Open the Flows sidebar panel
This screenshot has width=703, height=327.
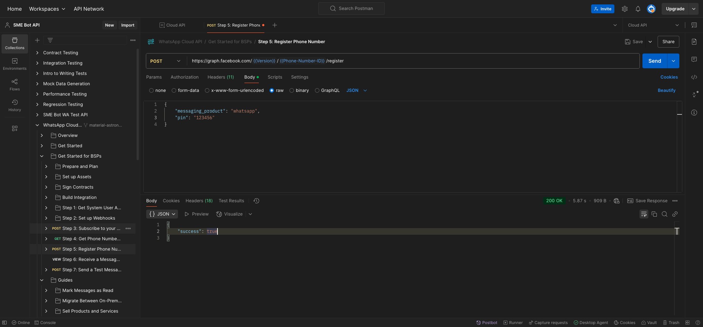pyautogui.click(x=15, y=85)
